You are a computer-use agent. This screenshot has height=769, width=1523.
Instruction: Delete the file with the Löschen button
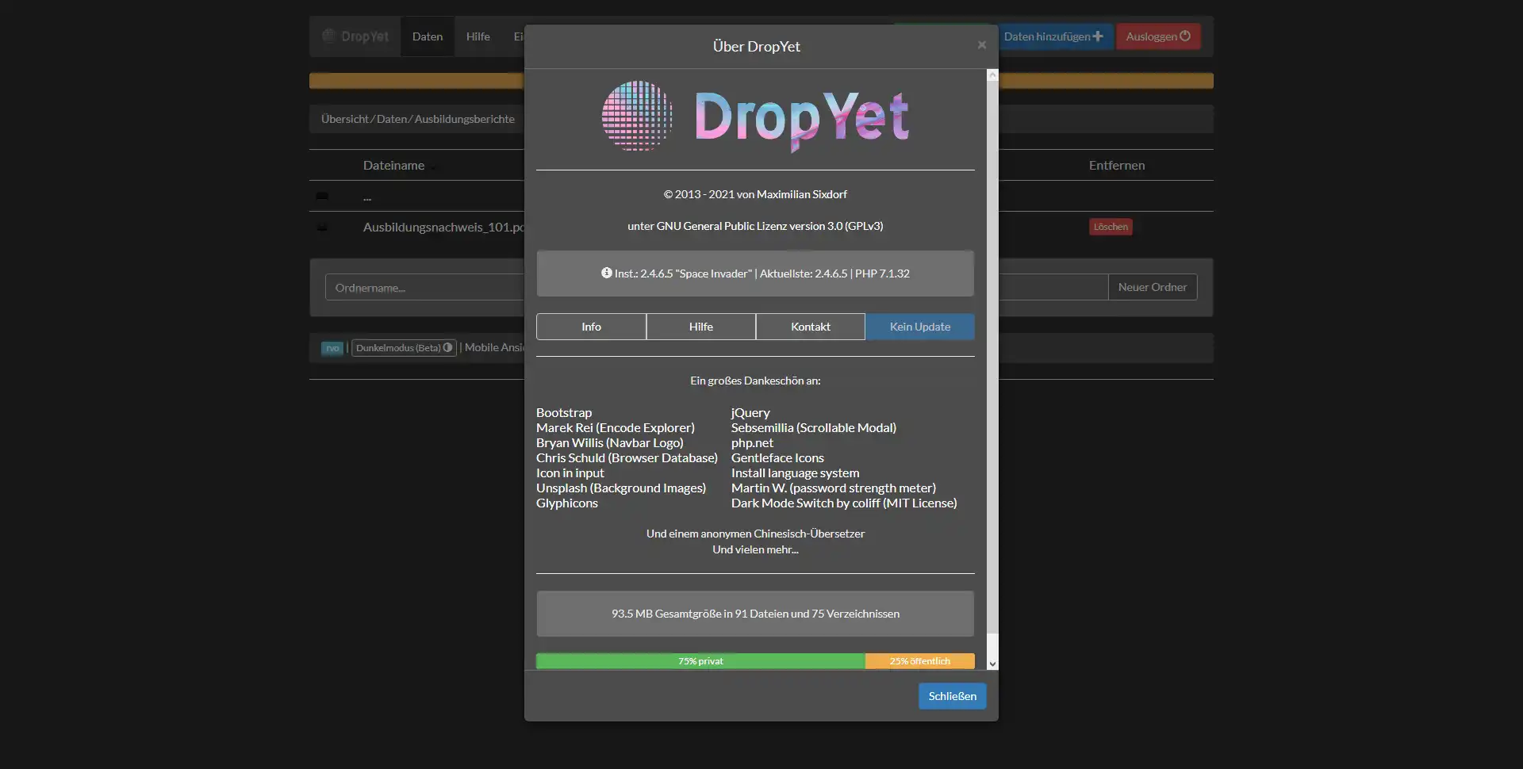pyautogui.click(x=1111, y=227)
